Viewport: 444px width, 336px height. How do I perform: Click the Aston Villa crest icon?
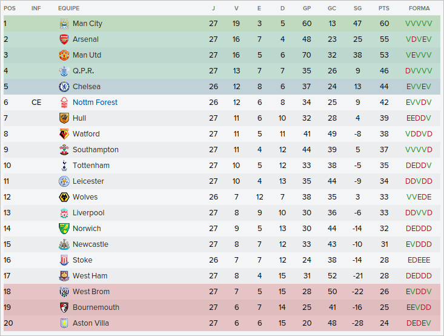point(64,323)
